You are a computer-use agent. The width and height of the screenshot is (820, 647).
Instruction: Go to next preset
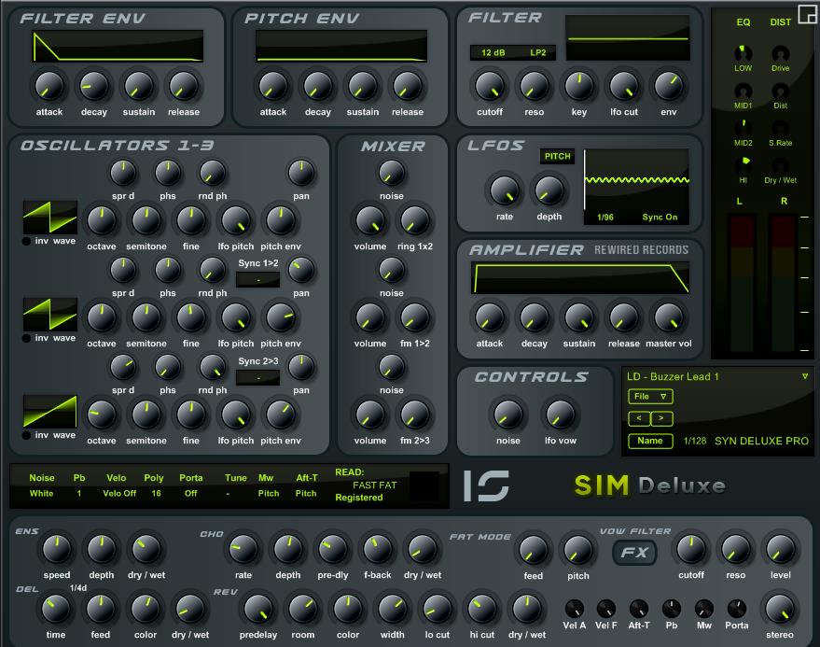point(661,418)
